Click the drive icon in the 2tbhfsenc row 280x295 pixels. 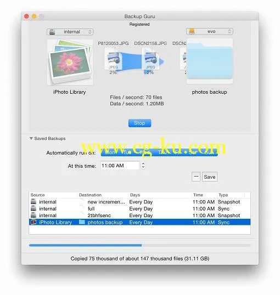33,215
